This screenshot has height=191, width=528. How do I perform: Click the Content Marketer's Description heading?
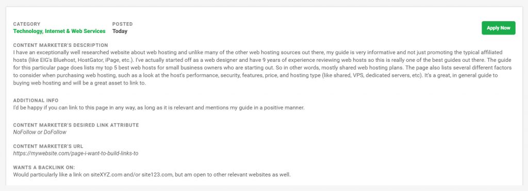click(61, 45)
